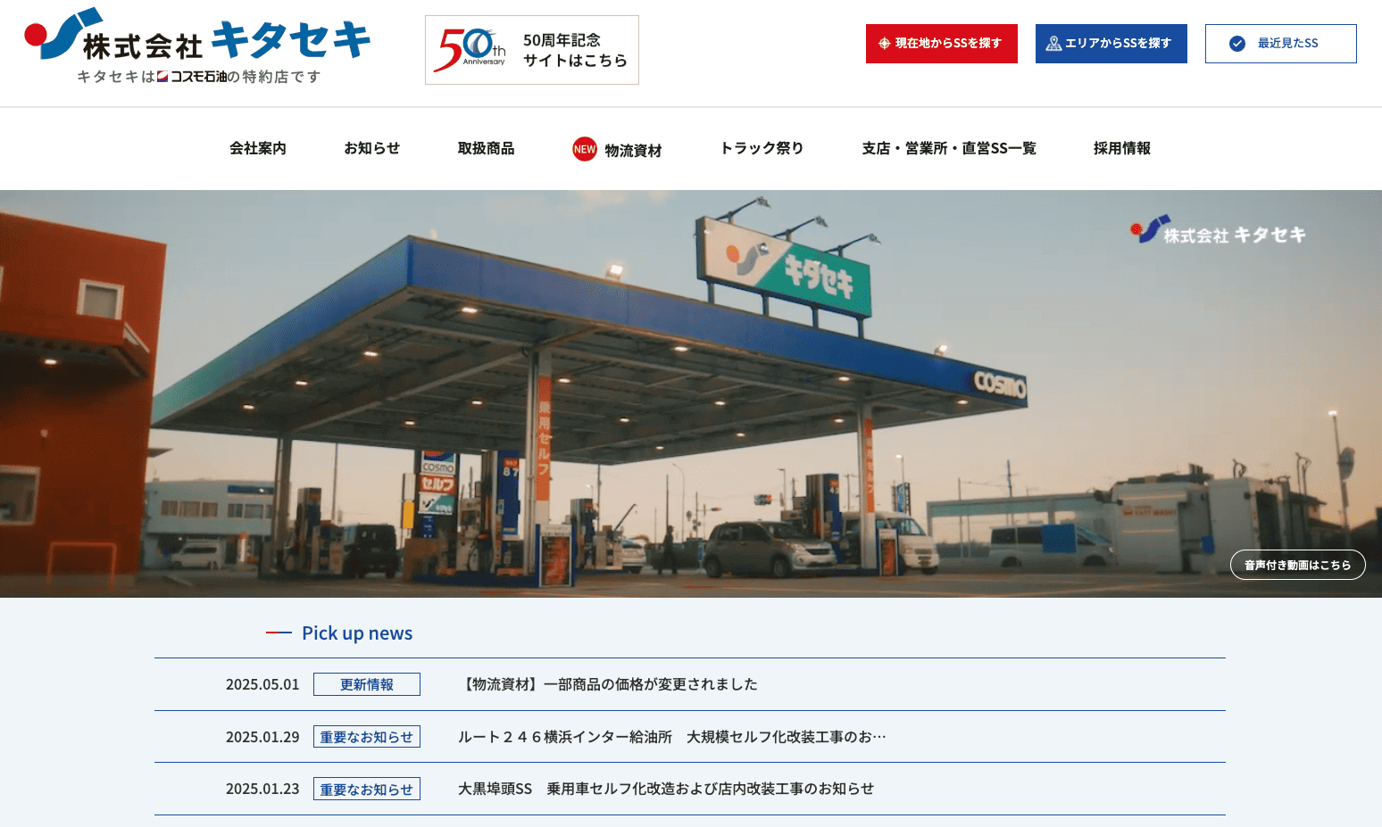Click the checkmark icon on 最近見たSS

(x=1237, y=44)
